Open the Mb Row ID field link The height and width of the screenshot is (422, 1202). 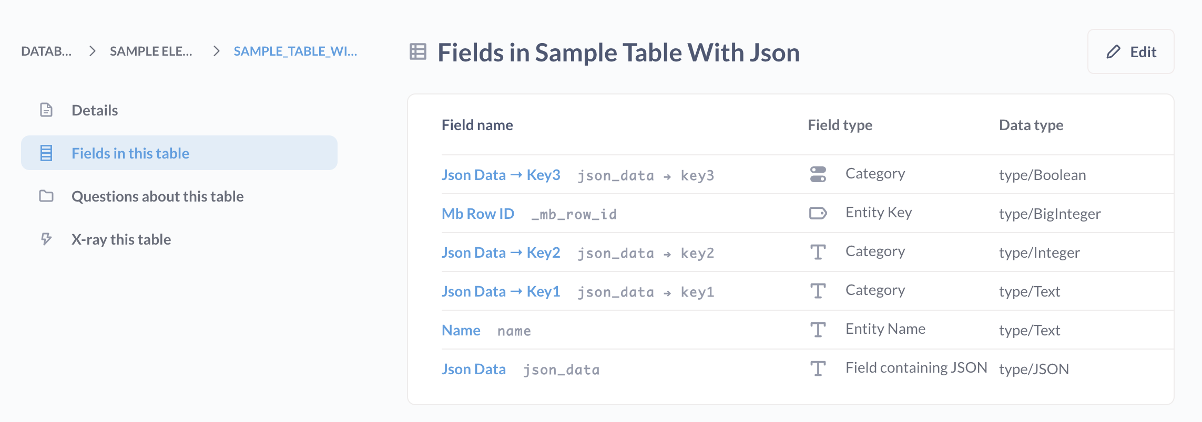tap(477, 214)
